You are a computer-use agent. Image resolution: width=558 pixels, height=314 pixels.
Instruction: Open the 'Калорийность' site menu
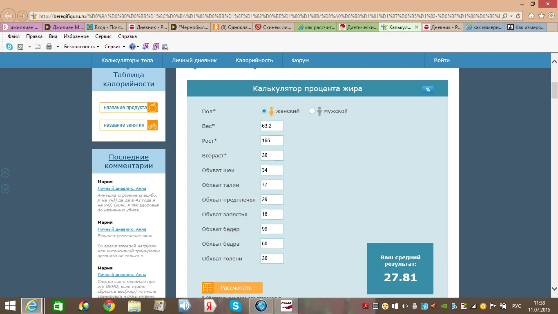254,61
